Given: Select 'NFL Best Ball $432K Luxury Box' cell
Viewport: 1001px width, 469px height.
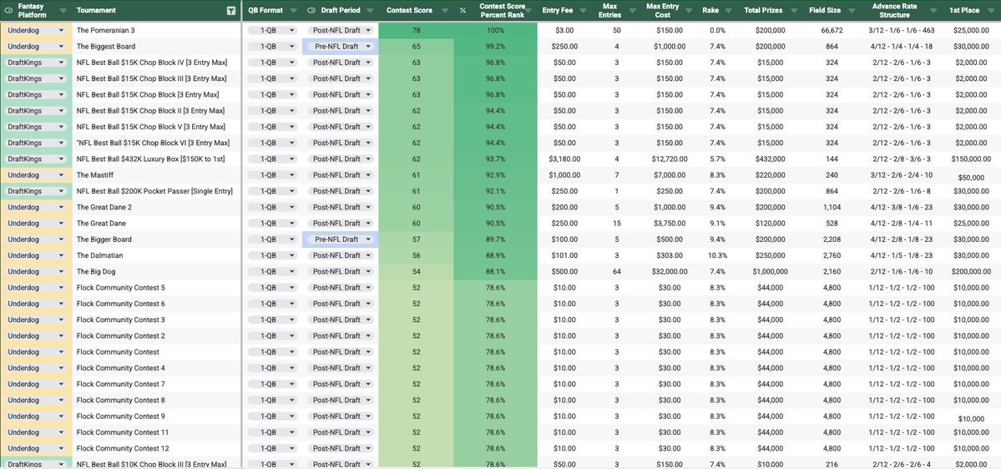Looking at the screenshot, I should pos(156,159).
